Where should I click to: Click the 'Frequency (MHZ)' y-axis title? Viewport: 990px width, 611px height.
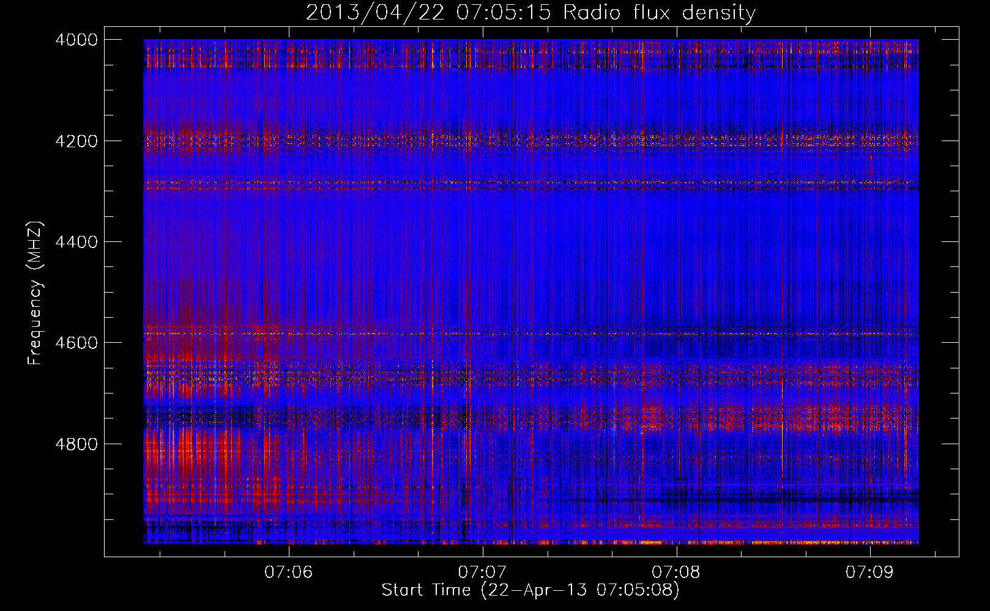(x=35, y=293)
